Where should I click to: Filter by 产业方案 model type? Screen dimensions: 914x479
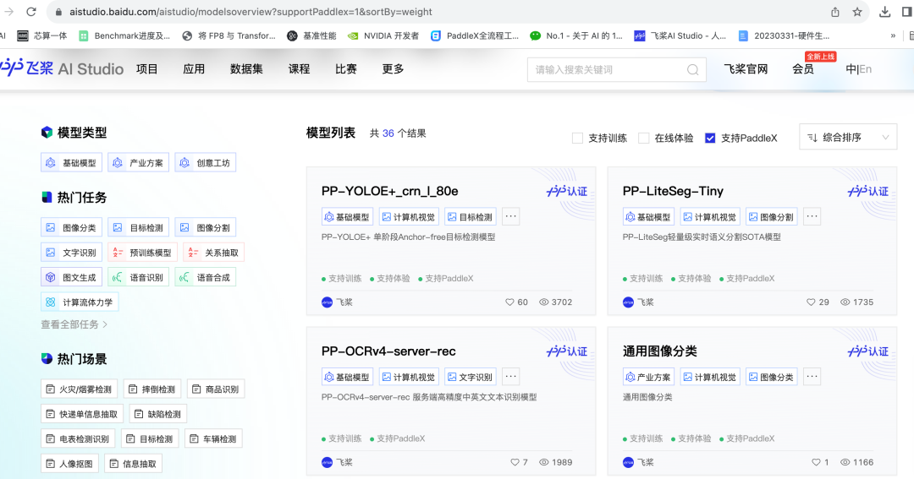click(x=138, y=162)
